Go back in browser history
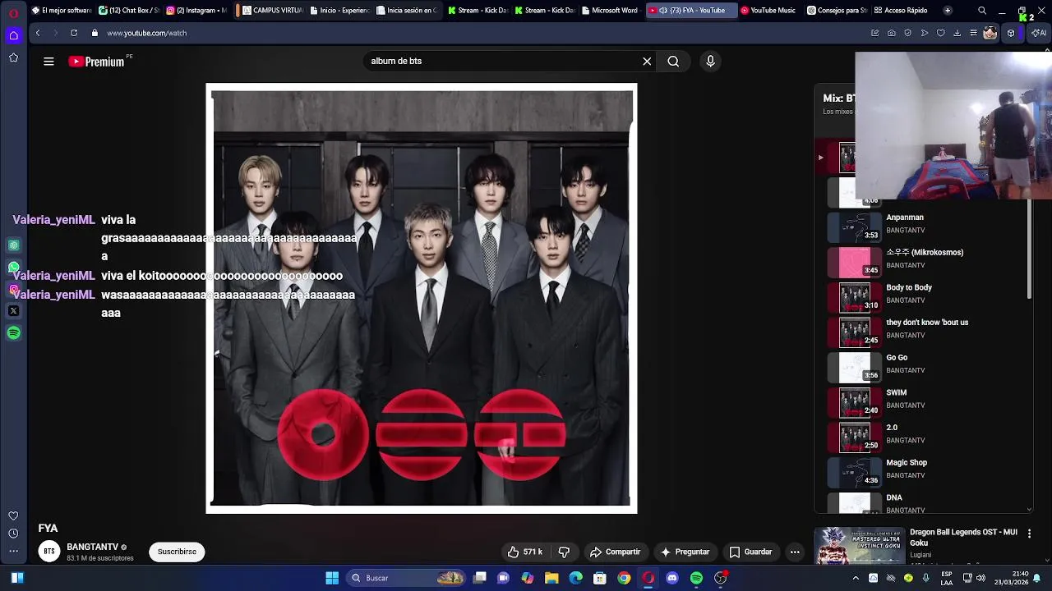 (38, 33)
